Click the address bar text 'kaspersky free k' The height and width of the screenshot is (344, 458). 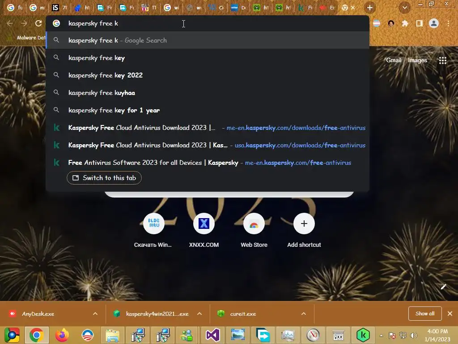click(93, 23)
